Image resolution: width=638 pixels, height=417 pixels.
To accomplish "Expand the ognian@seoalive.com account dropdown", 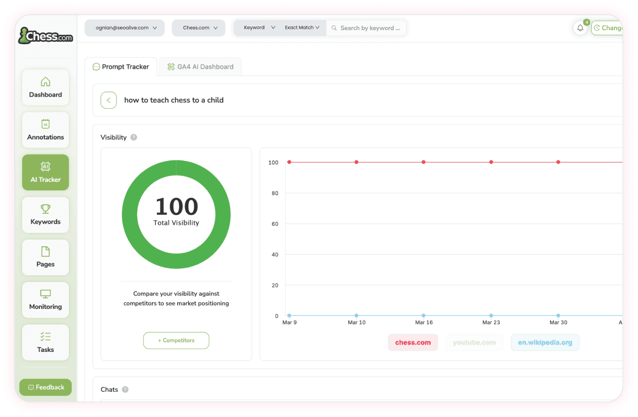I will coord(124,28).
